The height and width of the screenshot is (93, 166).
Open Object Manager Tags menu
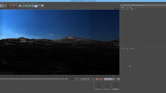coord(137,5)
